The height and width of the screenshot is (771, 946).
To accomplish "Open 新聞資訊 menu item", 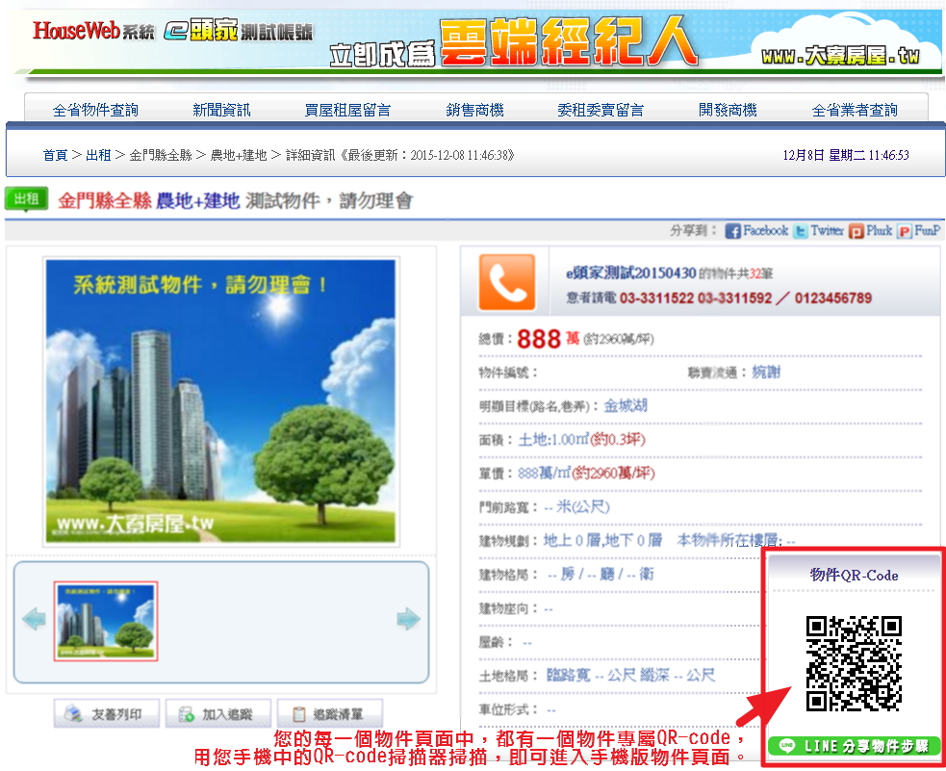I will pyautogui.click(x=221, y=110).
